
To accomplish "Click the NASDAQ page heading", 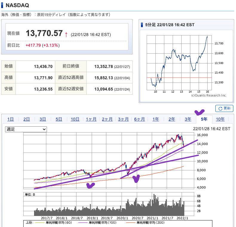I will coord(17,5).
